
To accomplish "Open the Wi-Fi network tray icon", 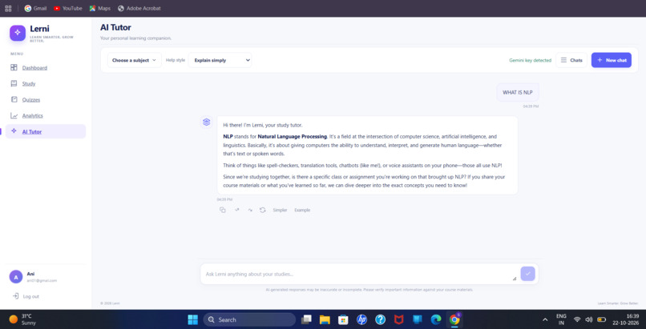I will pyautogui.click(x=577, y=319).
